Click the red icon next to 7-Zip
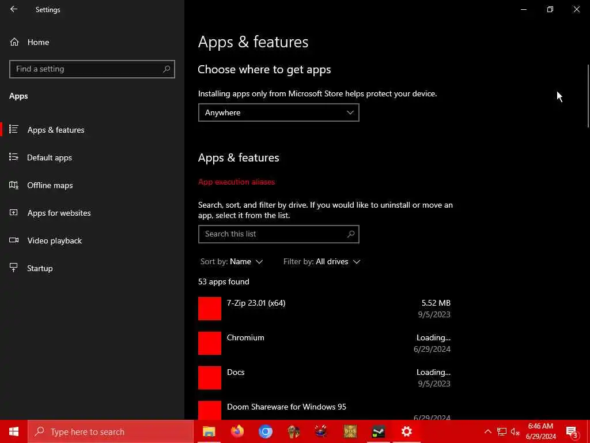This screenshot has width=590, height=443. (x=210, y=309)
